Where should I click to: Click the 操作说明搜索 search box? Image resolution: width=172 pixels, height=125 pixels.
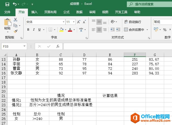tap(149, 4)
